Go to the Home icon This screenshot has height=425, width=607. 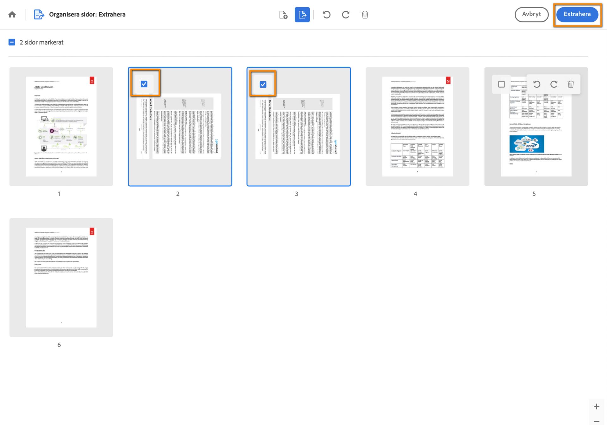click(12, 15)
